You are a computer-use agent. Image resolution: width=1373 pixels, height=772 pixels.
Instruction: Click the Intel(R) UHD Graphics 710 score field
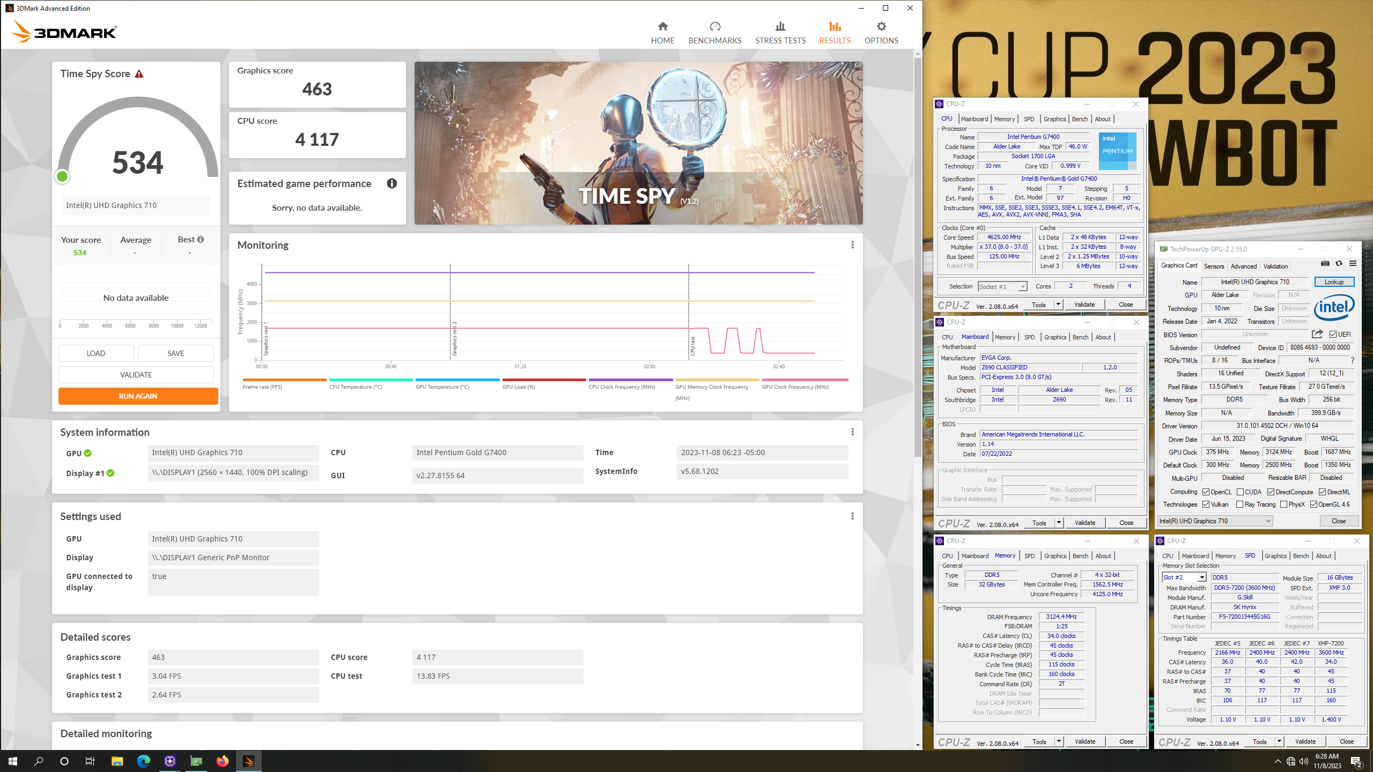[136, 205]
